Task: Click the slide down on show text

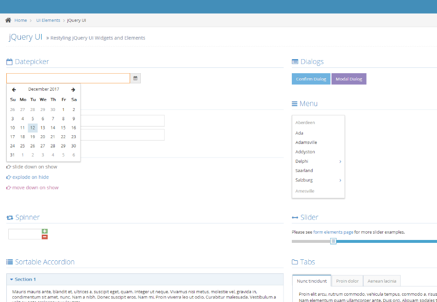Action: (x=34, y=167)
